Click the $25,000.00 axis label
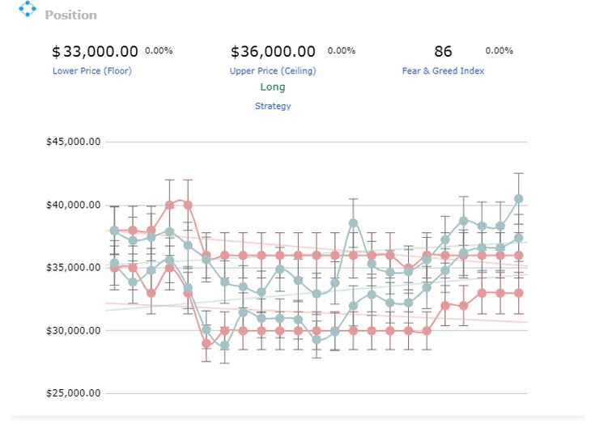The height and width of the screenshot is (424, 591). (73, 393)
